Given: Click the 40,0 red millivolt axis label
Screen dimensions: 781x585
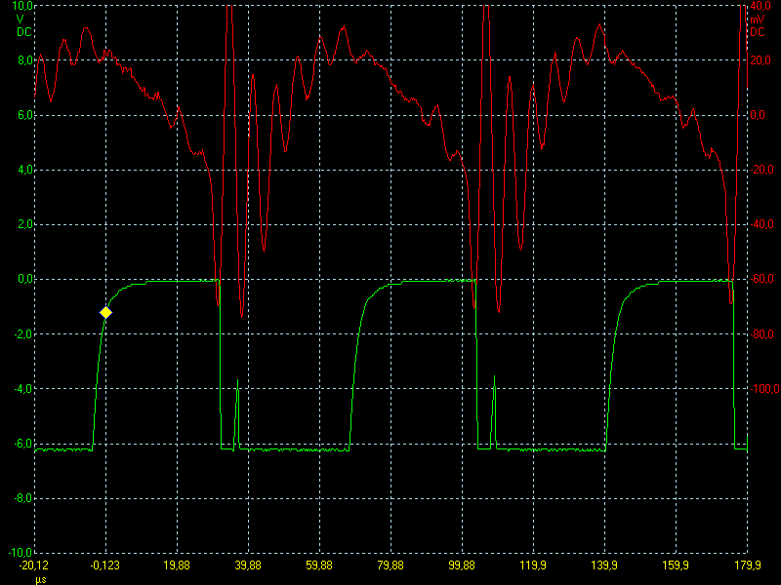Looking at the screenshot, I should point(760,6).
